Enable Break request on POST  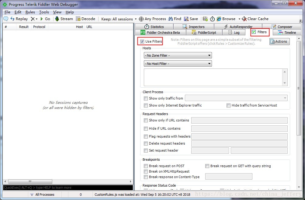point(146,166)
